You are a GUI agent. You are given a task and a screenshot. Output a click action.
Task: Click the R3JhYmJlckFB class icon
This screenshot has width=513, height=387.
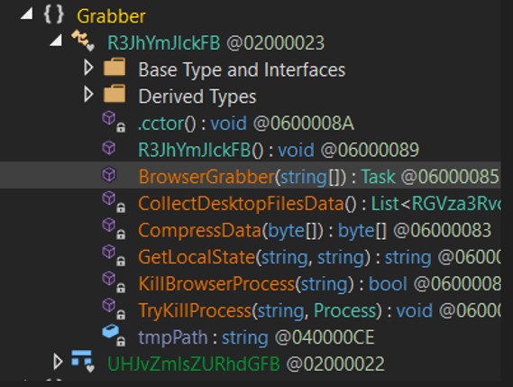coord(83,41)
